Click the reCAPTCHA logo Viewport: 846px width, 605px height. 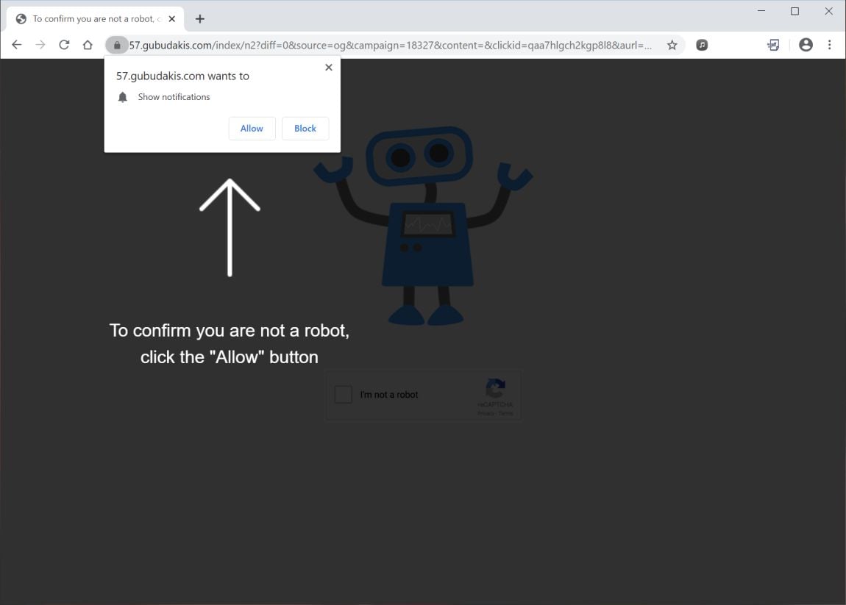point(495,387)
